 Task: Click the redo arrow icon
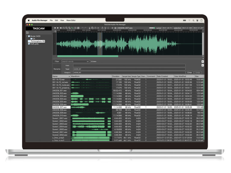pos(85,28)
